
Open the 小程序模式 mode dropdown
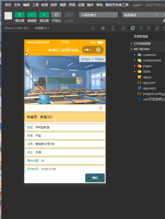point(98,15)
